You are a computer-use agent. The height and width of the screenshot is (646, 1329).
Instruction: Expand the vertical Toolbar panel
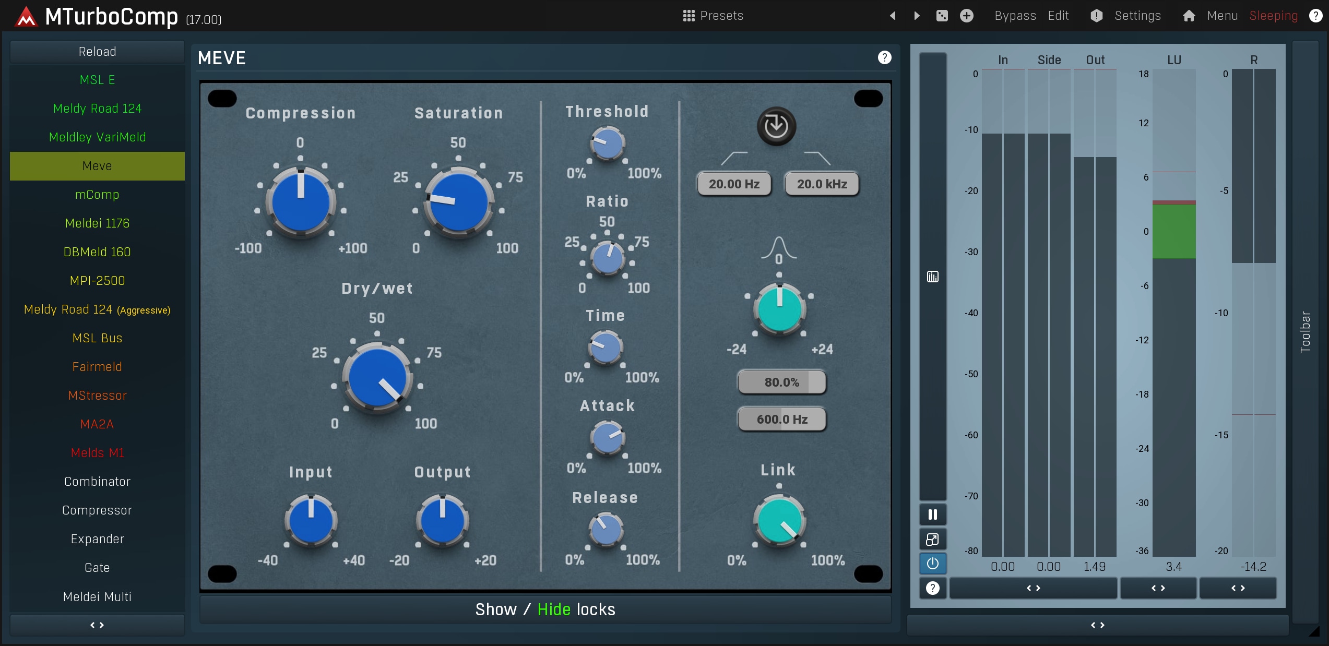(1305, 332)
